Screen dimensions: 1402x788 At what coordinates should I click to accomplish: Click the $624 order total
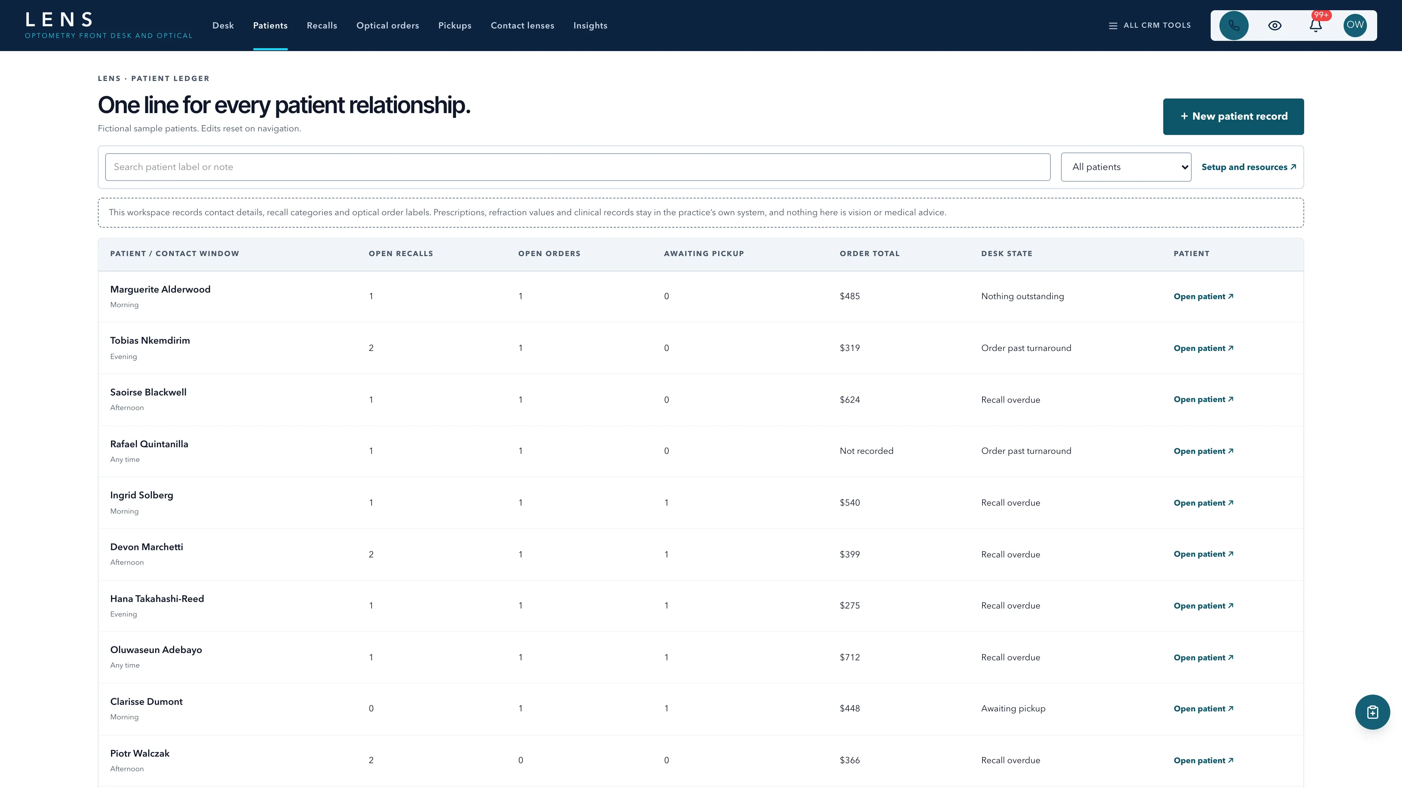pyautogui.click(x=850, y=400)
